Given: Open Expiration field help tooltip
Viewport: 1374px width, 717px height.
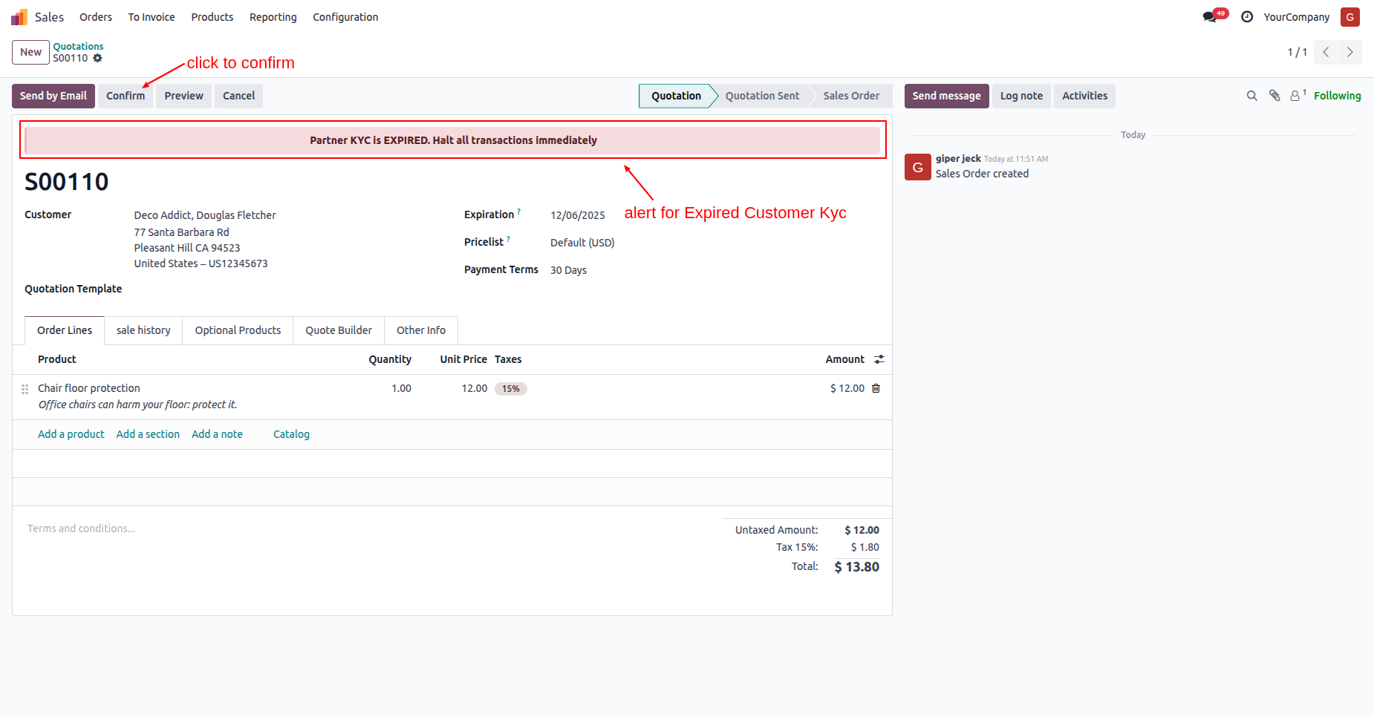Looking at the screenshot, I should (519, 212).
